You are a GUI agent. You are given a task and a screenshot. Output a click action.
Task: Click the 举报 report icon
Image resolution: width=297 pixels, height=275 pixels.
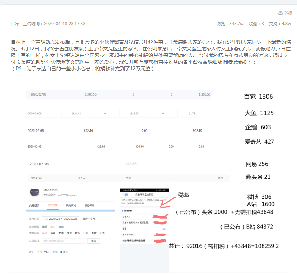pos(280,13)
